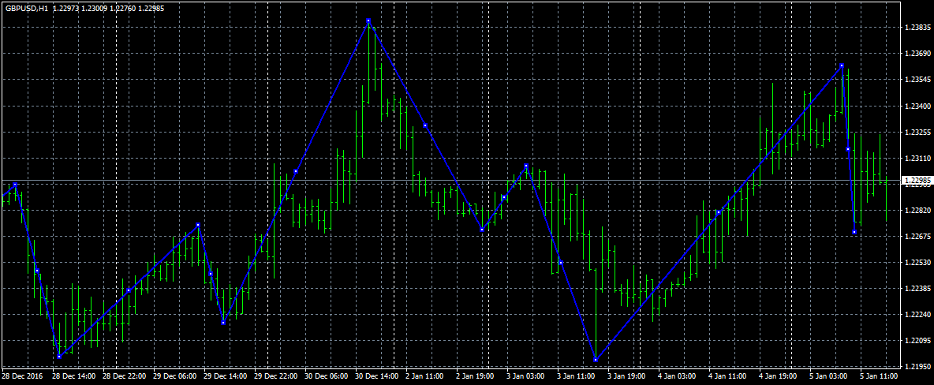Click the 30 Dec 06:00 time label
This screenshot has height=385, width=934.
tap(327, 376)
